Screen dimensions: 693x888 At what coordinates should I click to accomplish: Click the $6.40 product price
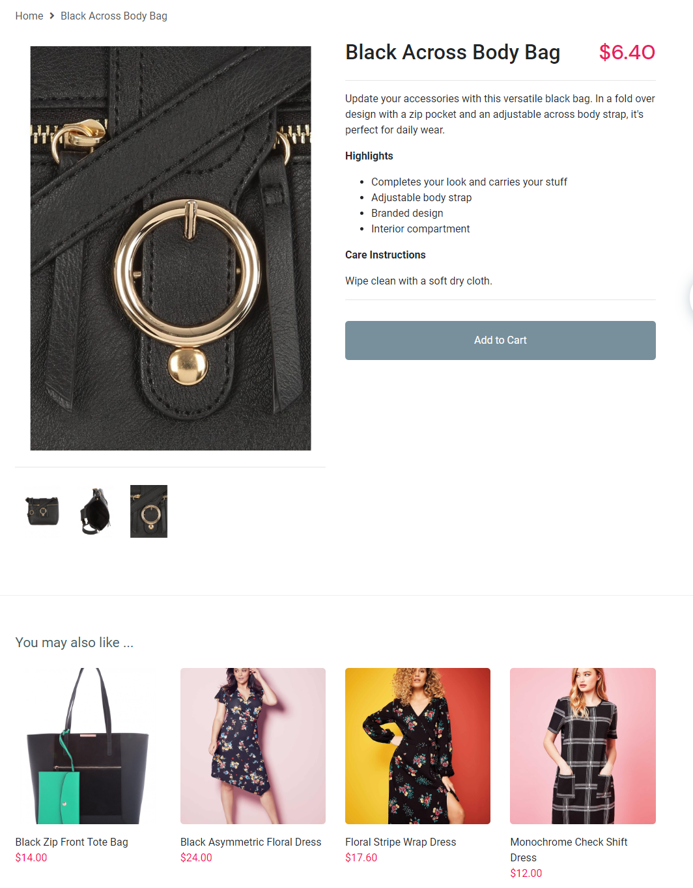click(x=627, y=52)
